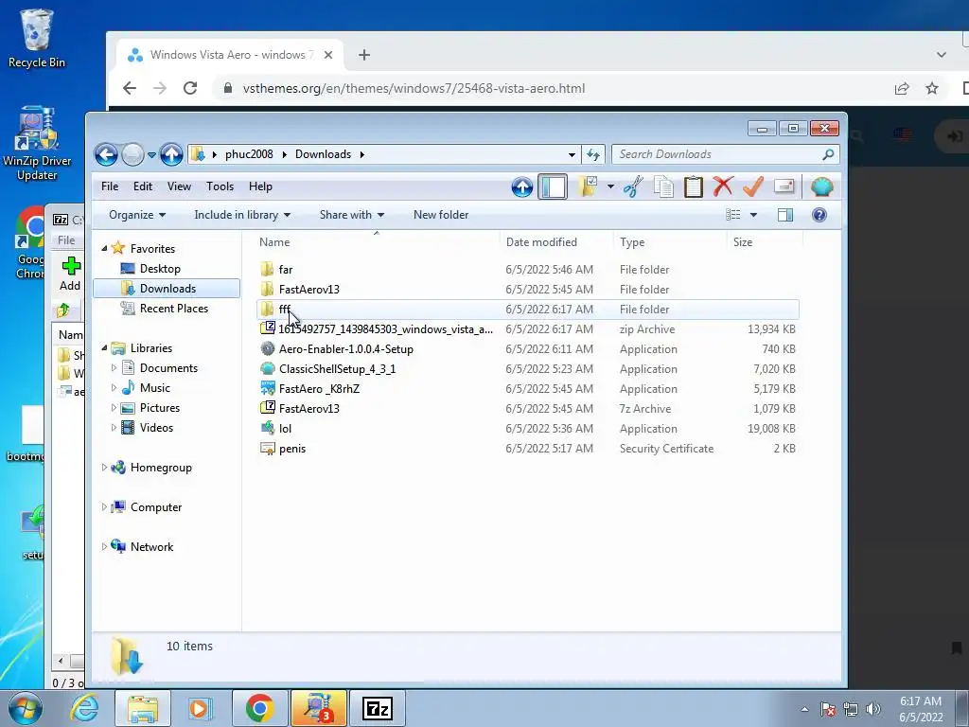The height and width of the screenshot is (727, 969).
Task: Collapse the Favorites tree group
Action: tap(104, 249)
